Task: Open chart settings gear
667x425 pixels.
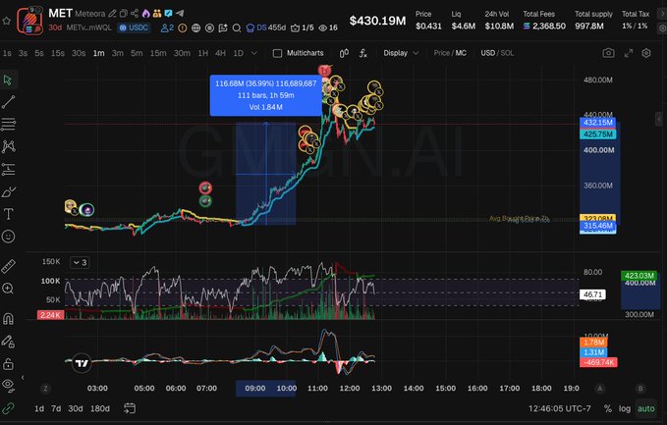Action: [x=646, y=53]
